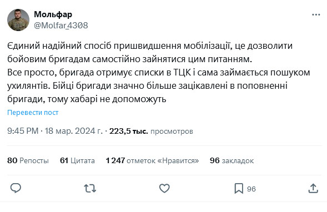Open 1 247 отметок «Нравится» list

point(152,160)
